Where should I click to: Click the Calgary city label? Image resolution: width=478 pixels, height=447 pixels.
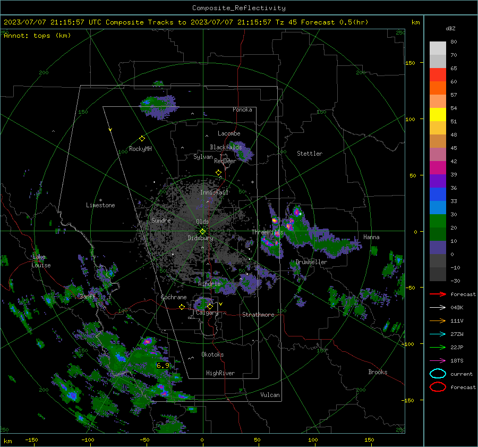point(207,313)
